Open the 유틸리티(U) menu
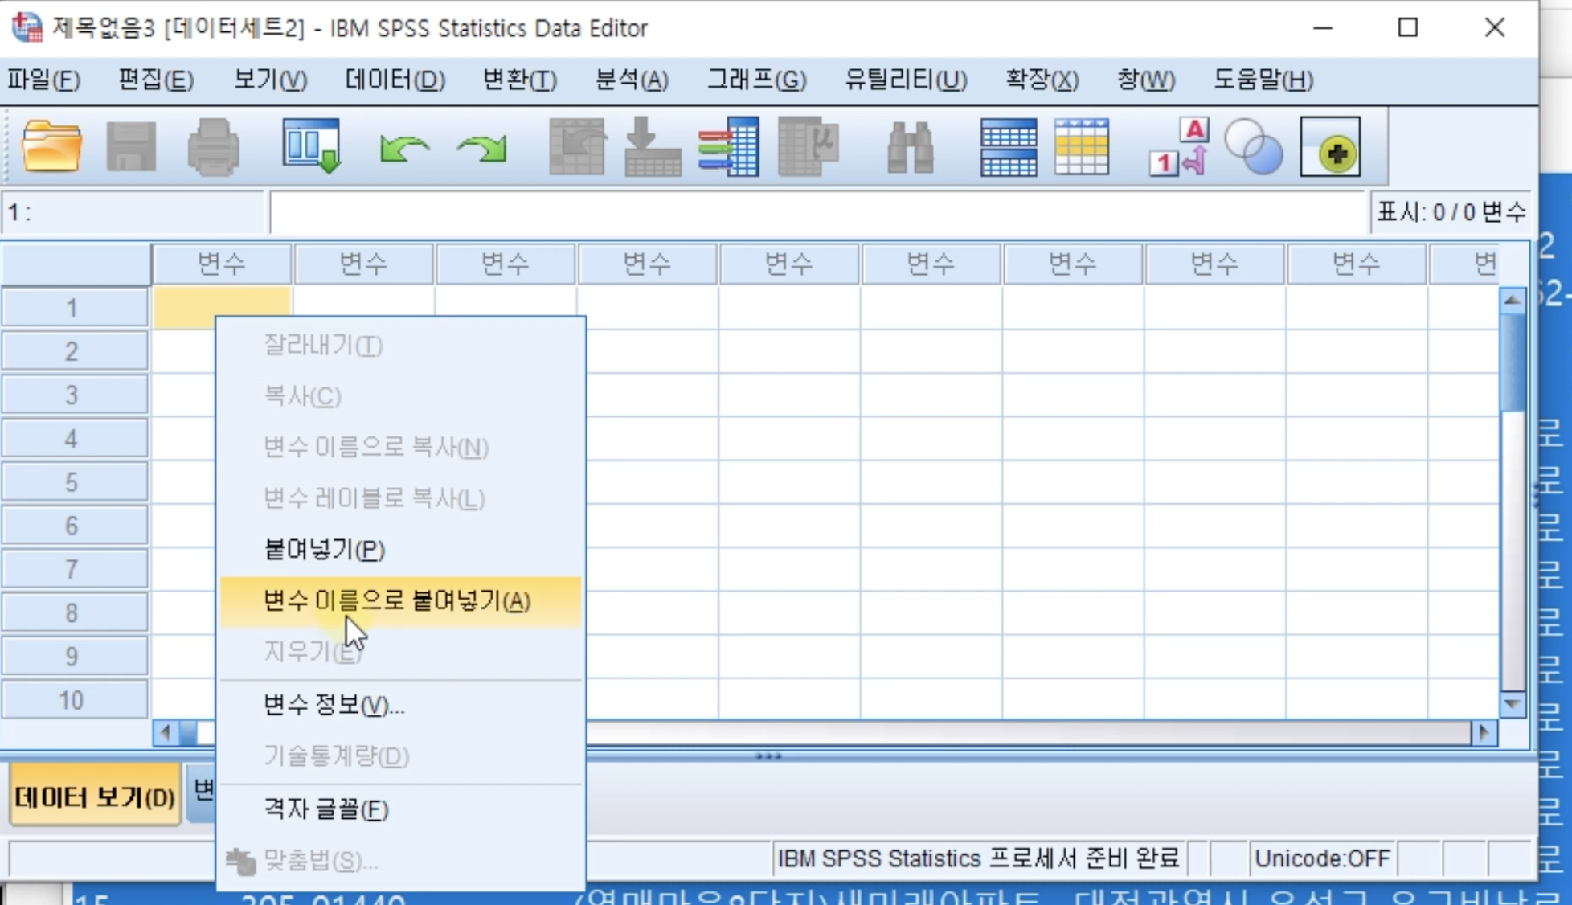This screenshot has width=1572, height=905. tap(906, 80)
